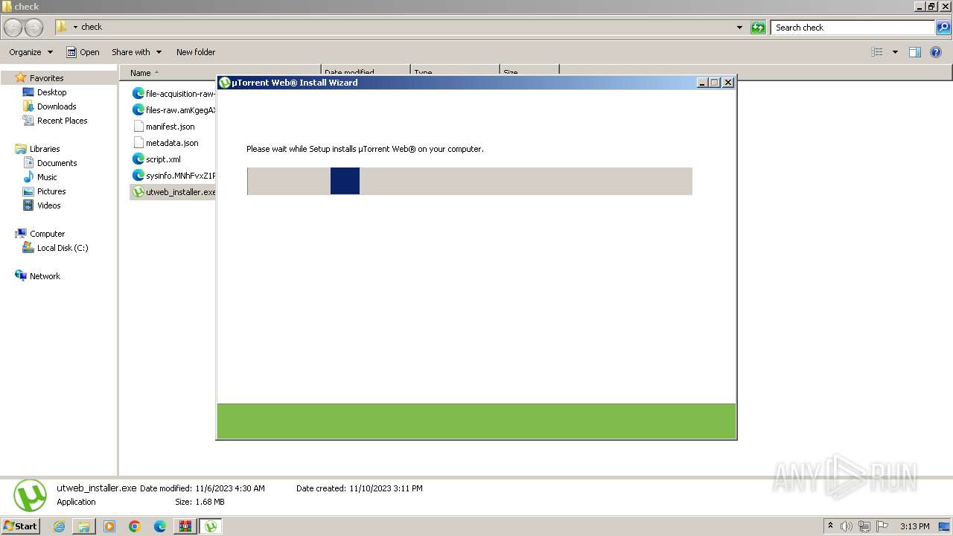Click the installer progress bar
Screen dimensions: 953x536
(x=470, y=181)
